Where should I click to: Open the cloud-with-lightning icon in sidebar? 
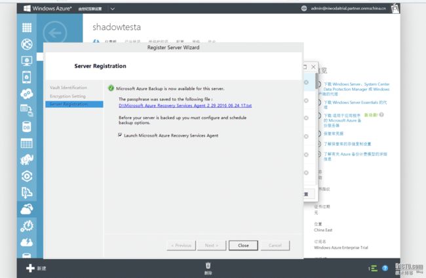[x=27, y=242]
